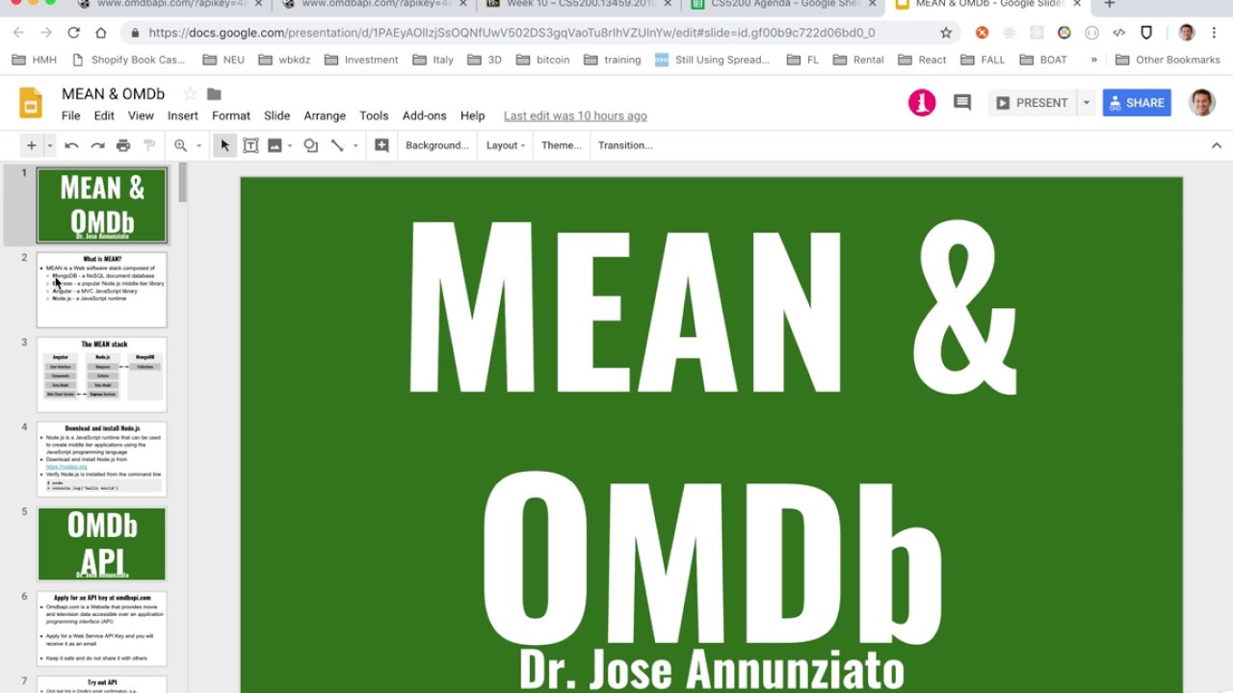Viewport: 1233px width, 693px height.
Task: Open the Arrange menu
Action: (x=325, y=115)
